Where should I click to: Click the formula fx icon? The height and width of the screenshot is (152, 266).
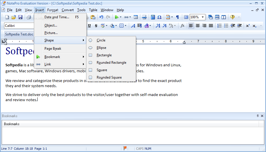182,26
